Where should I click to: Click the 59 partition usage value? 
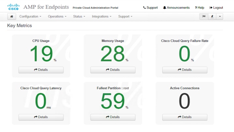pyautogui.click(x=113, y=101)
